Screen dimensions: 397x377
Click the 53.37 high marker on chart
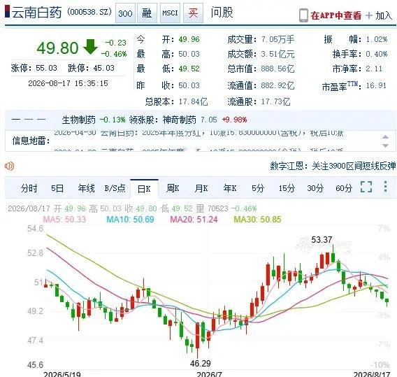(322, 239)
